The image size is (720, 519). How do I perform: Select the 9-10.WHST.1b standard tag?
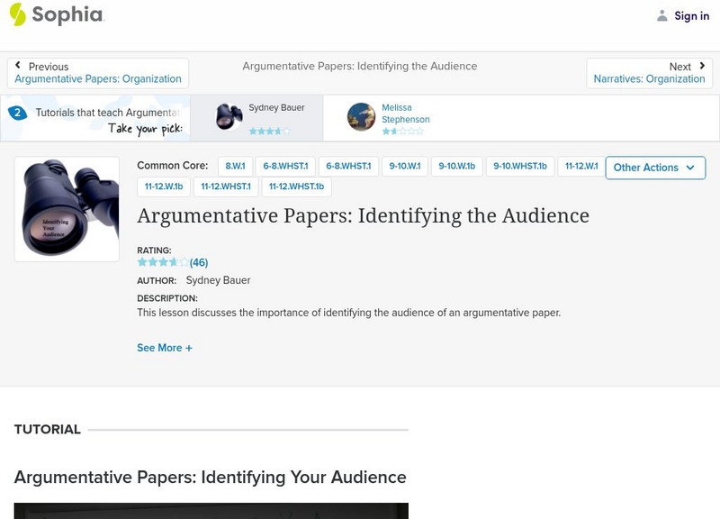pyautogui.click(x=520, y=167)
